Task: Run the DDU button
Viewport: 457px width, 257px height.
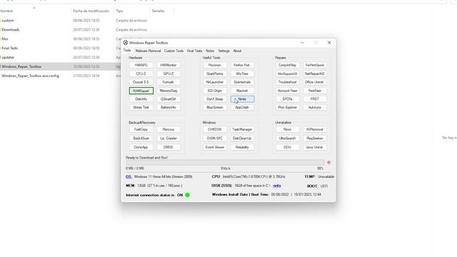Action: [x=287, y=147]
